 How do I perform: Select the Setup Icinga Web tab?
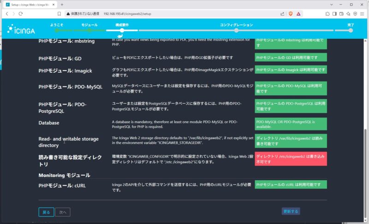(30, 5)
